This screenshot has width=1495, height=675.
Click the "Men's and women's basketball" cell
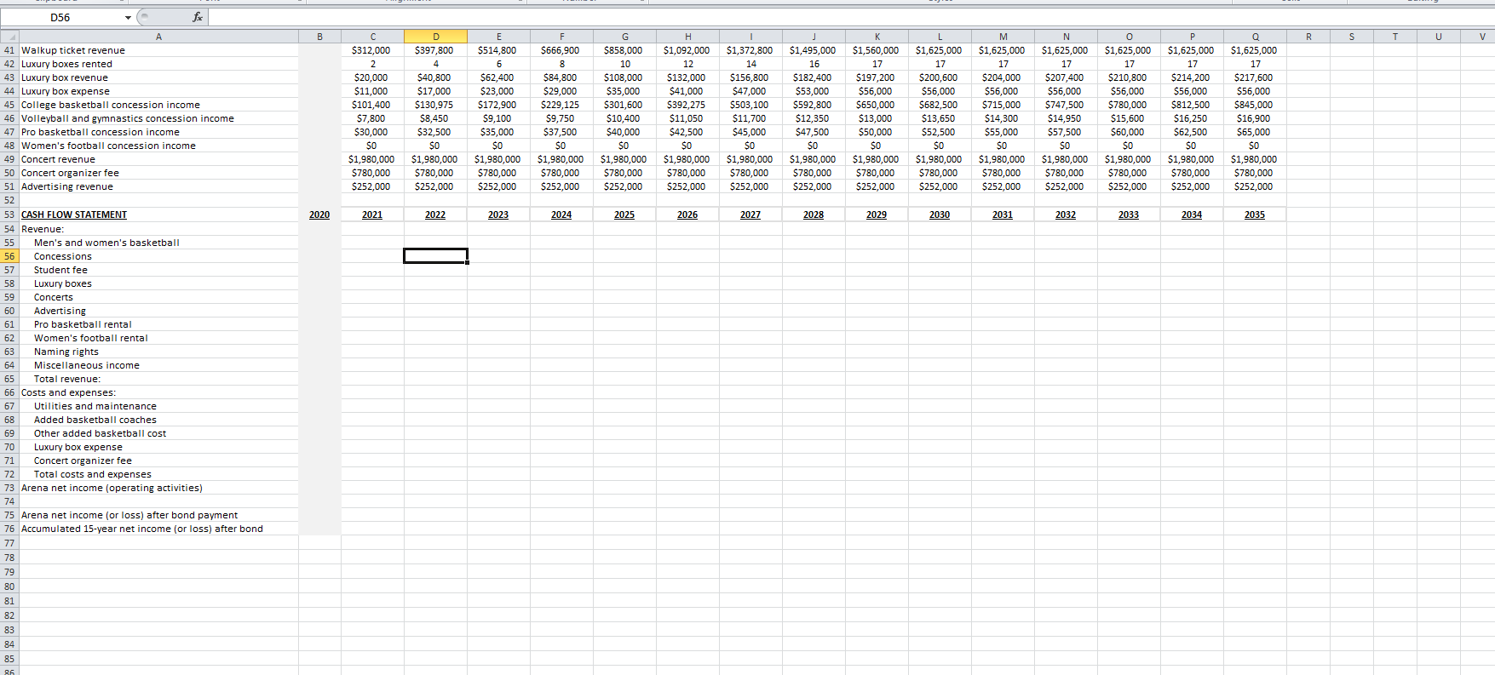[158, 243]
